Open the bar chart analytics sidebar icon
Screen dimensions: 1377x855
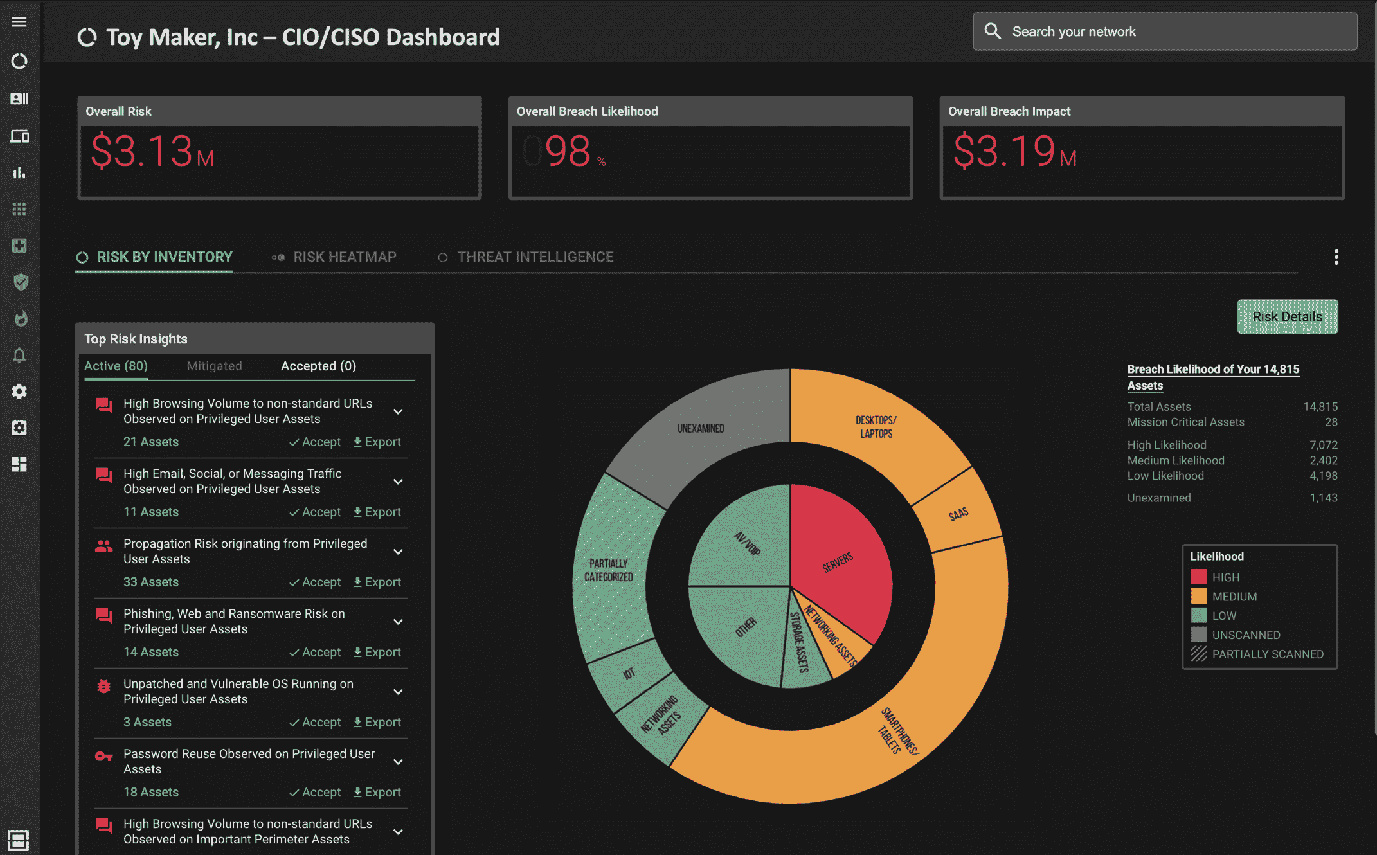pyautogui.click(x=19, y=172)
